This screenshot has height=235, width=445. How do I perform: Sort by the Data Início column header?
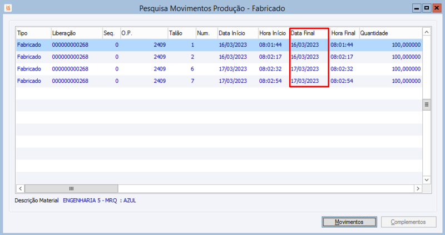pyautogui.click(x=238, y=33)
